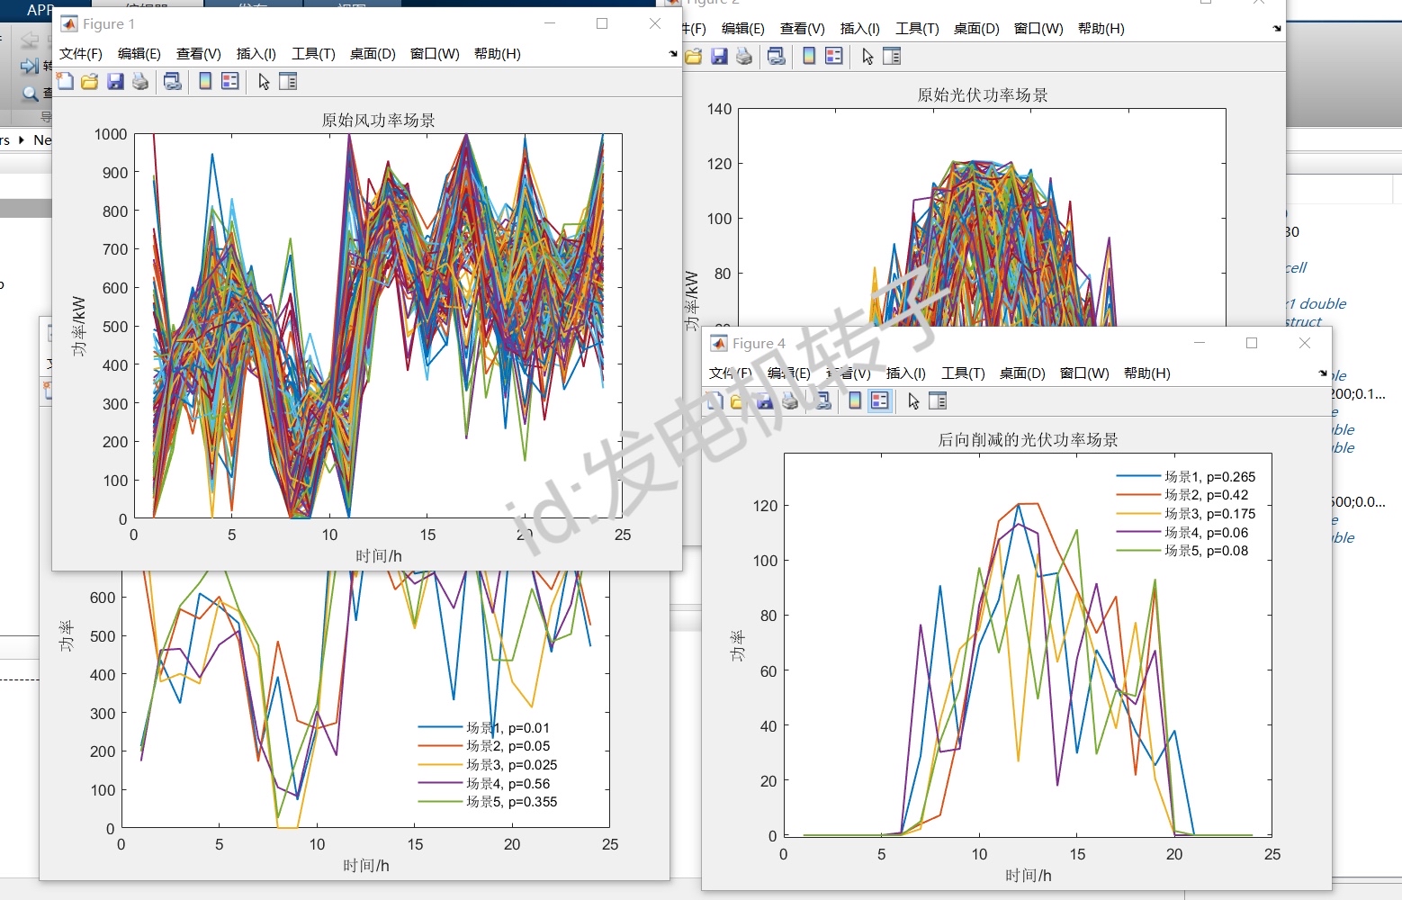The image size is (1402, 900).
Task: Print figure icon in Figure 1 toolbar
Action: 140,82
